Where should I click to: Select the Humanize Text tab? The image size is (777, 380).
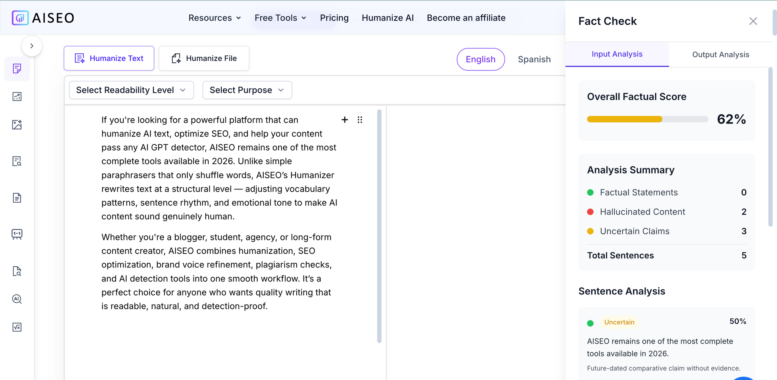pyautogui.click(x=109, y=58)
